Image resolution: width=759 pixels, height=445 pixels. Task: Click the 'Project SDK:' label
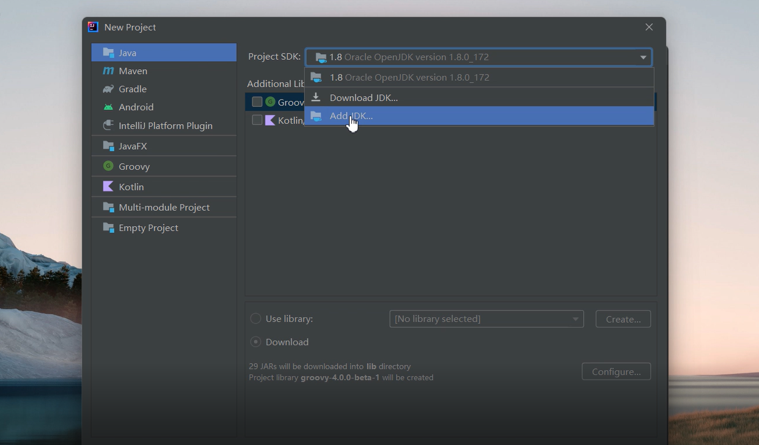tap(274, 57)
